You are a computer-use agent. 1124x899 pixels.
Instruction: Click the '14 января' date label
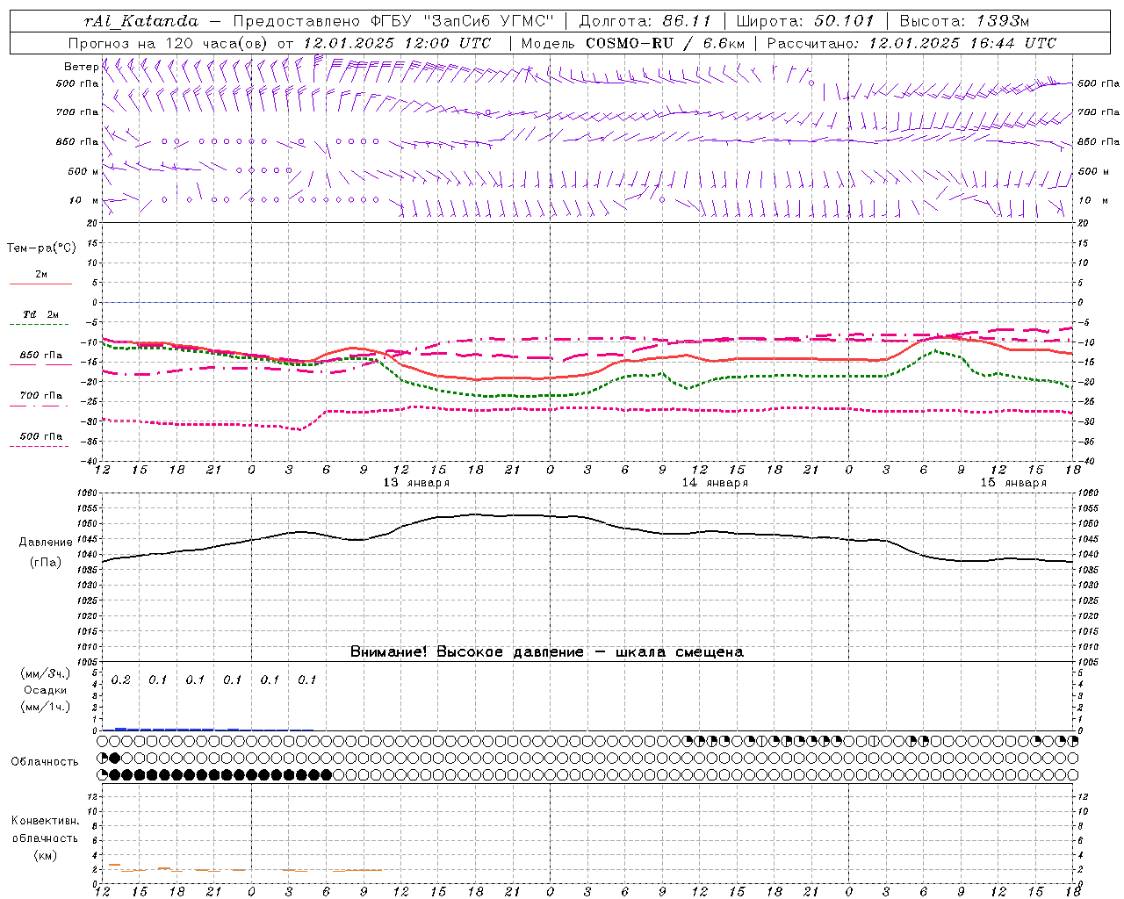click(x=715, y=483)
